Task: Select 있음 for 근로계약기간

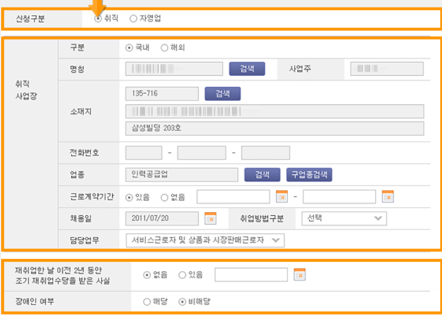Action: (129, 198)
